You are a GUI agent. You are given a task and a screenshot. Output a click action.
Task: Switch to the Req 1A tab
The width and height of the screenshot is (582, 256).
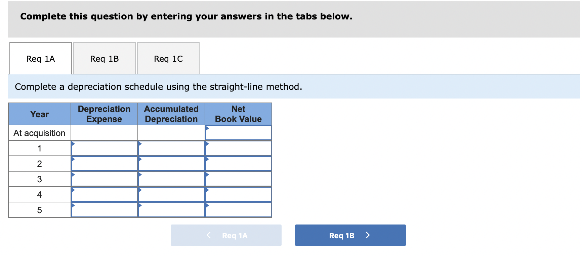(41, 59)
